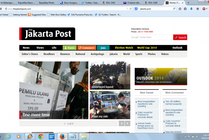Image resolution: width=209 pixels, height=140 pixels.
Task: Click the Jakarta Post logo
Action: tap(47, 34)
